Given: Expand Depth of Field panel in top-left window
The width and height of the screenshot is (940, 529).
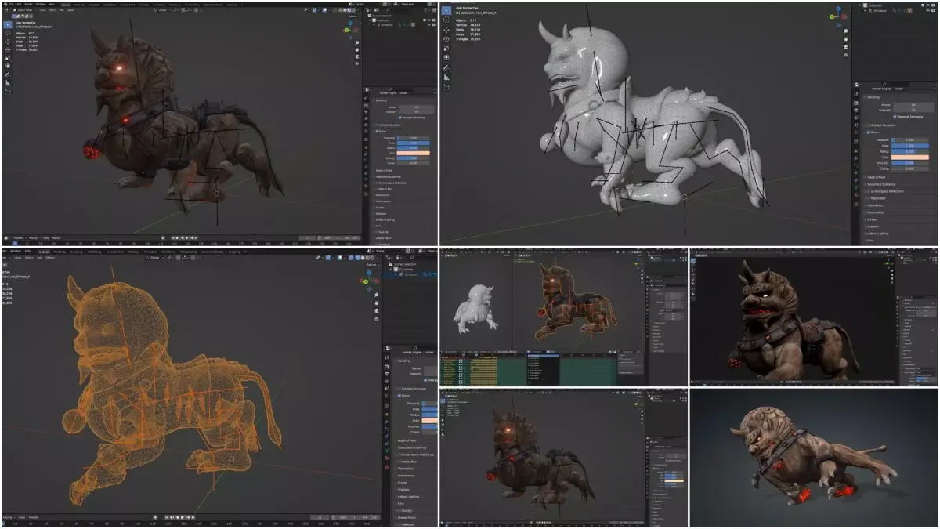Looking at the screenshot, I should [x=383, y=171].
